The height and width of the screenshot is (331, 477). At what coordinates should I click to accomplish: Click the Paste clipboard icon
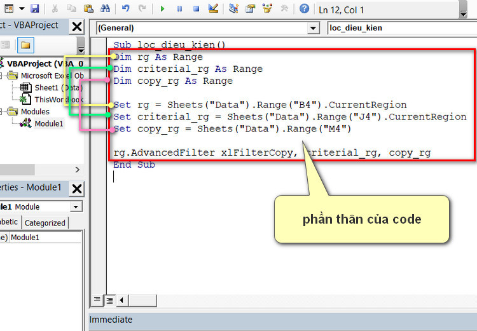[88, 8]
